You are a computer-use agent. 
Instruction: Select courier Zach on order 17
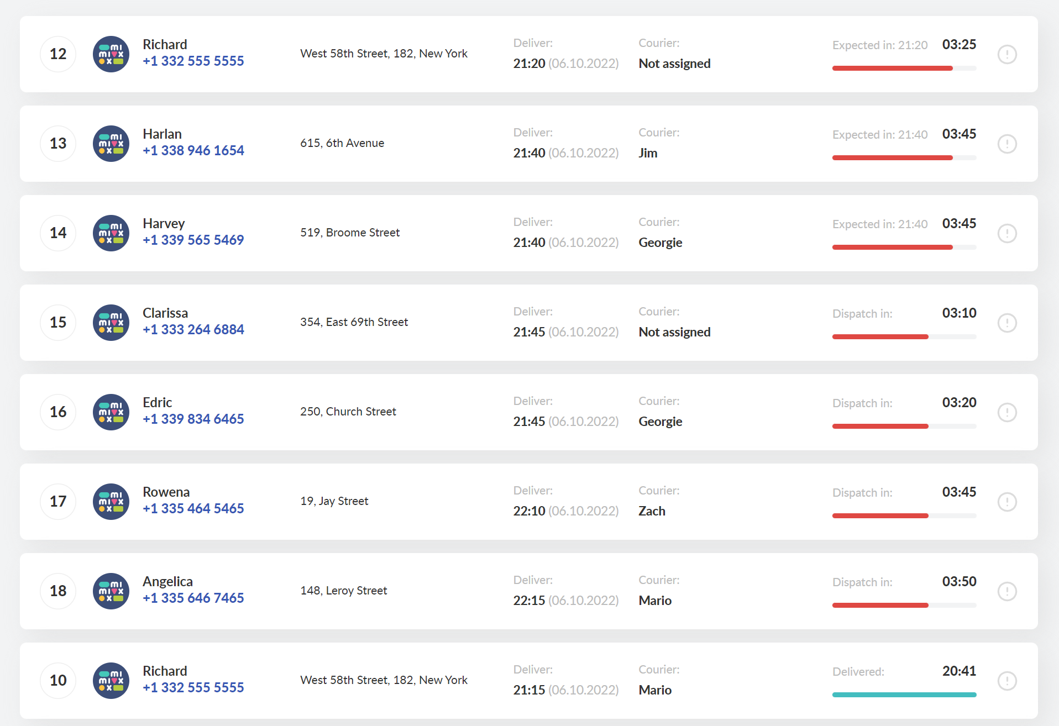[x=652, y=511]
